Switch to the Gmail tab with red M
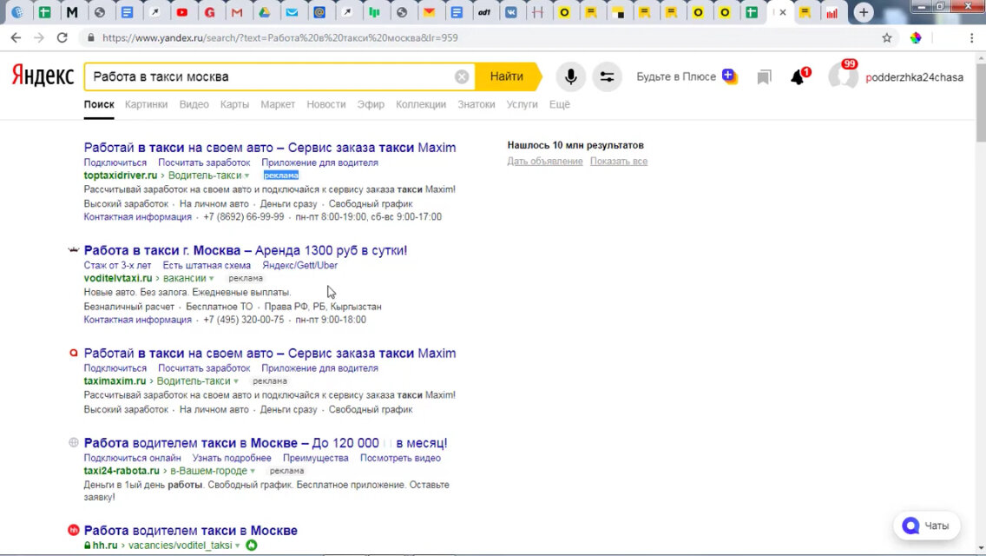The height and width of the screenshot is (556, 986). [237, 12]
